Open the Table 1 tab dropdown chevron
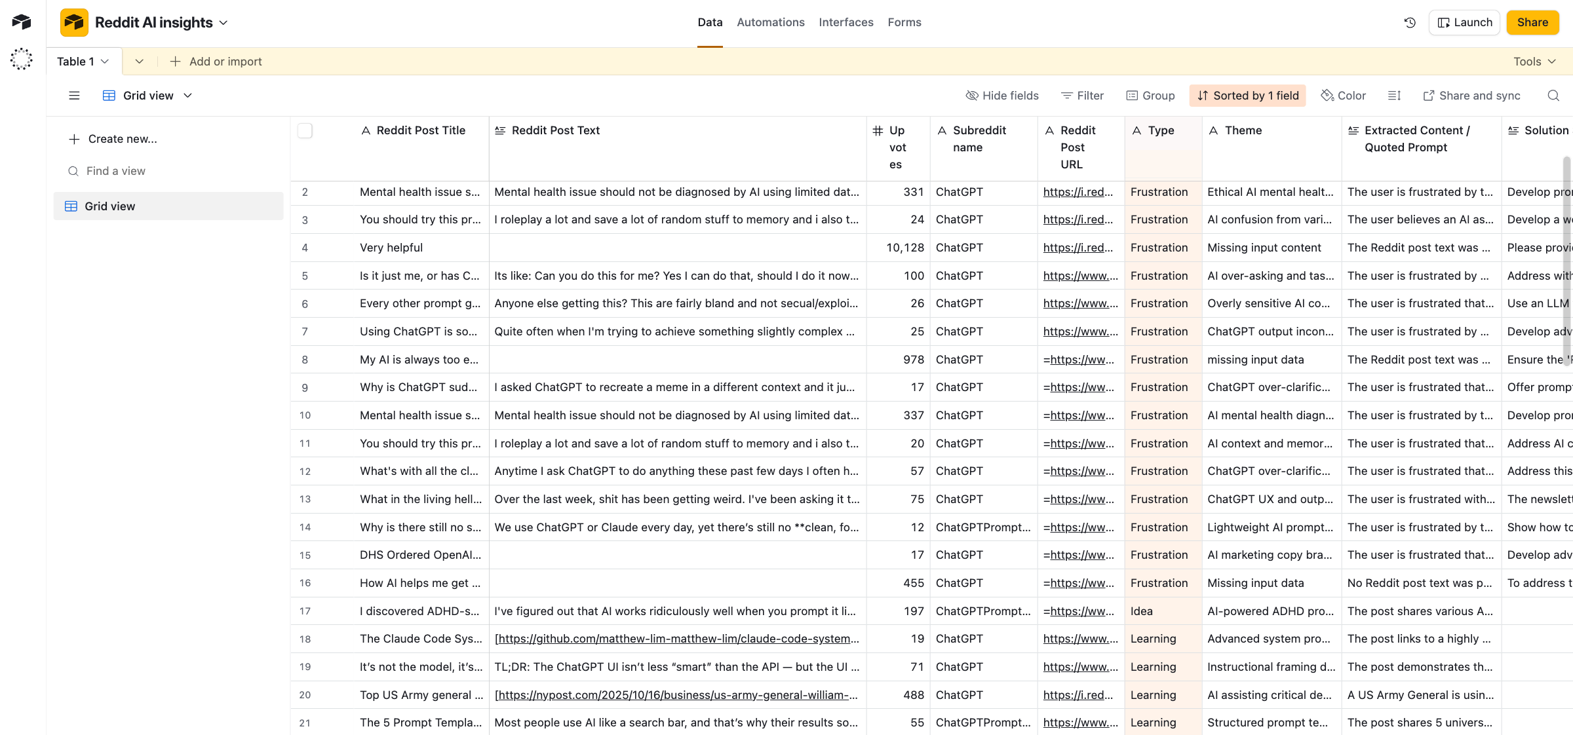 (x=105, y=62)
